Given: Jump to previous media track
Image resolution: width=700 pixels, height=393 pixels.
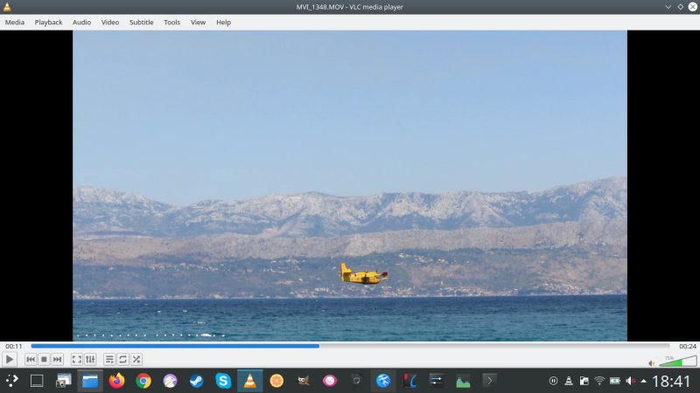Looking at the screenshot, I should tap(31, 359).
